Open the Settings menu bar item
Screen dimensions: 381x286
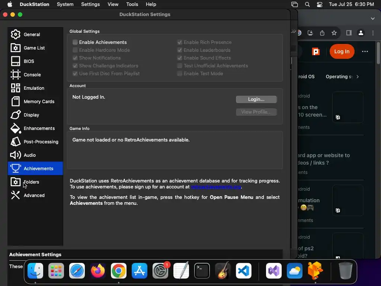tap(90, 4)
